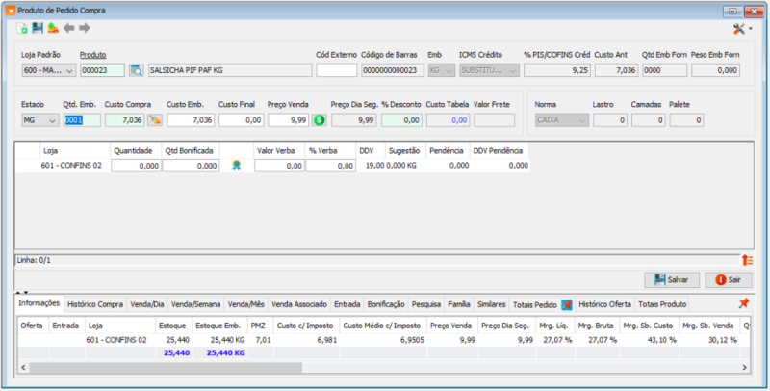770x391 pixels.
Task: Click the Custo Emb. field
Action: click(191, 120)
